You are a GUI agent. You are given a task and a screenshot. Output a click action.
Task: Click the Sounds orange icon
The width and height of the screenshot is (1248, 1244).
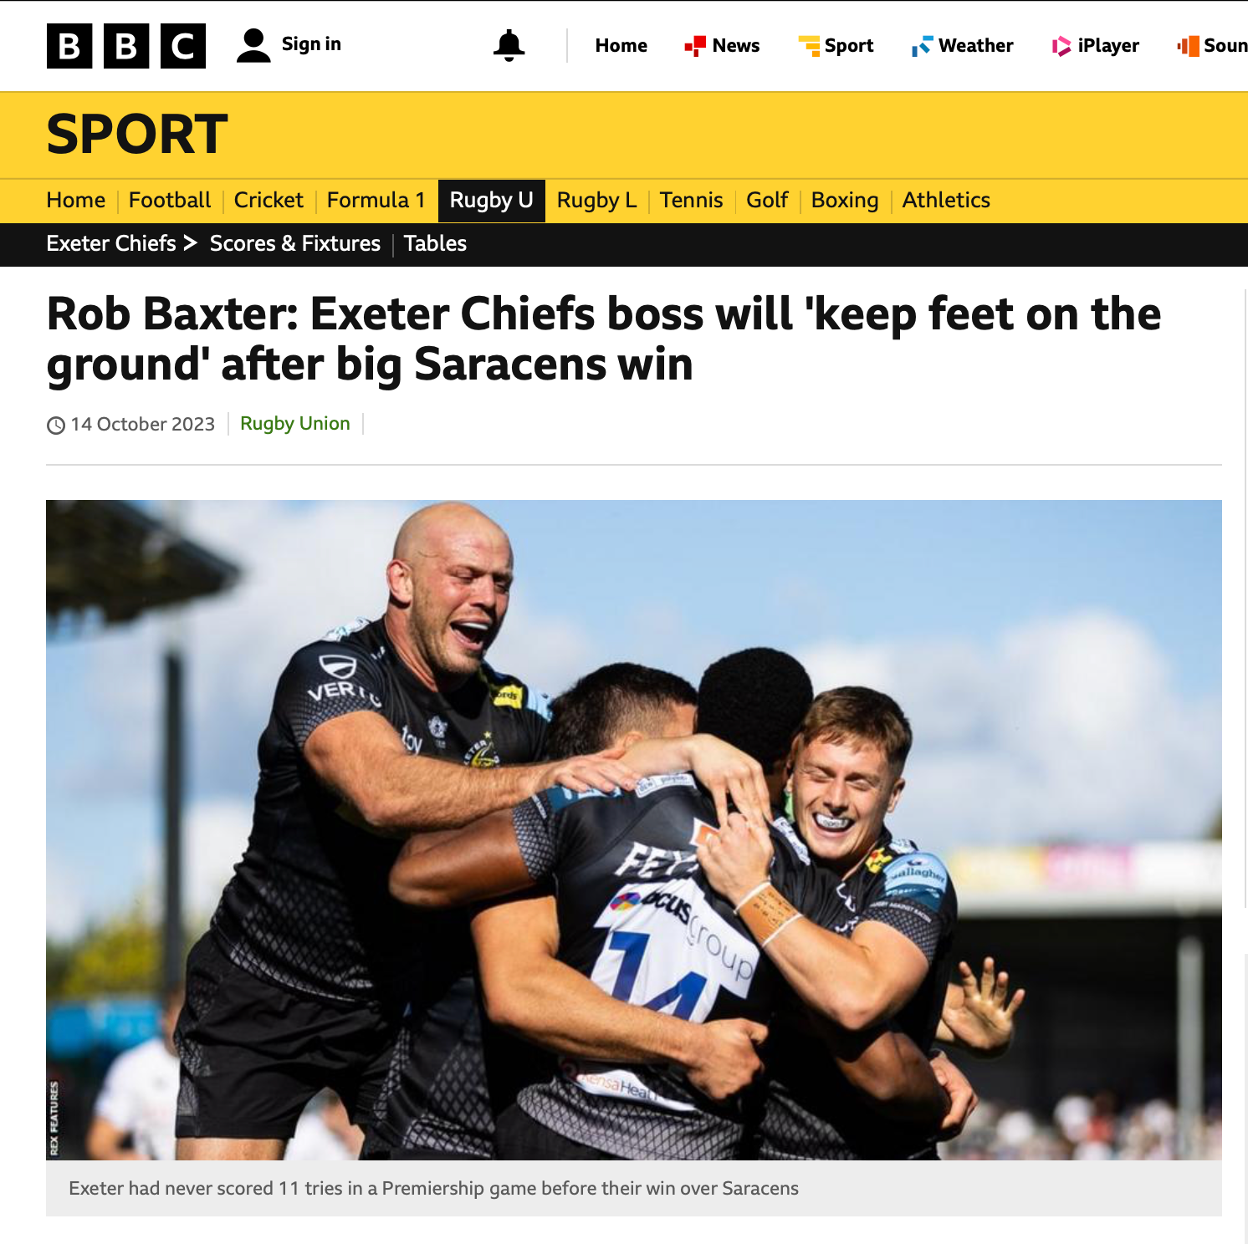click(x=1188, y=46)
